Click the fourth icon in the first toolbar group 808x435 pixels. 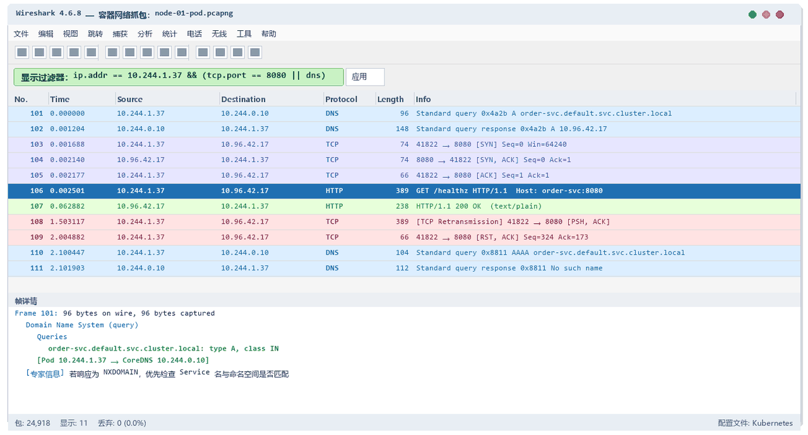coord(74,52)
